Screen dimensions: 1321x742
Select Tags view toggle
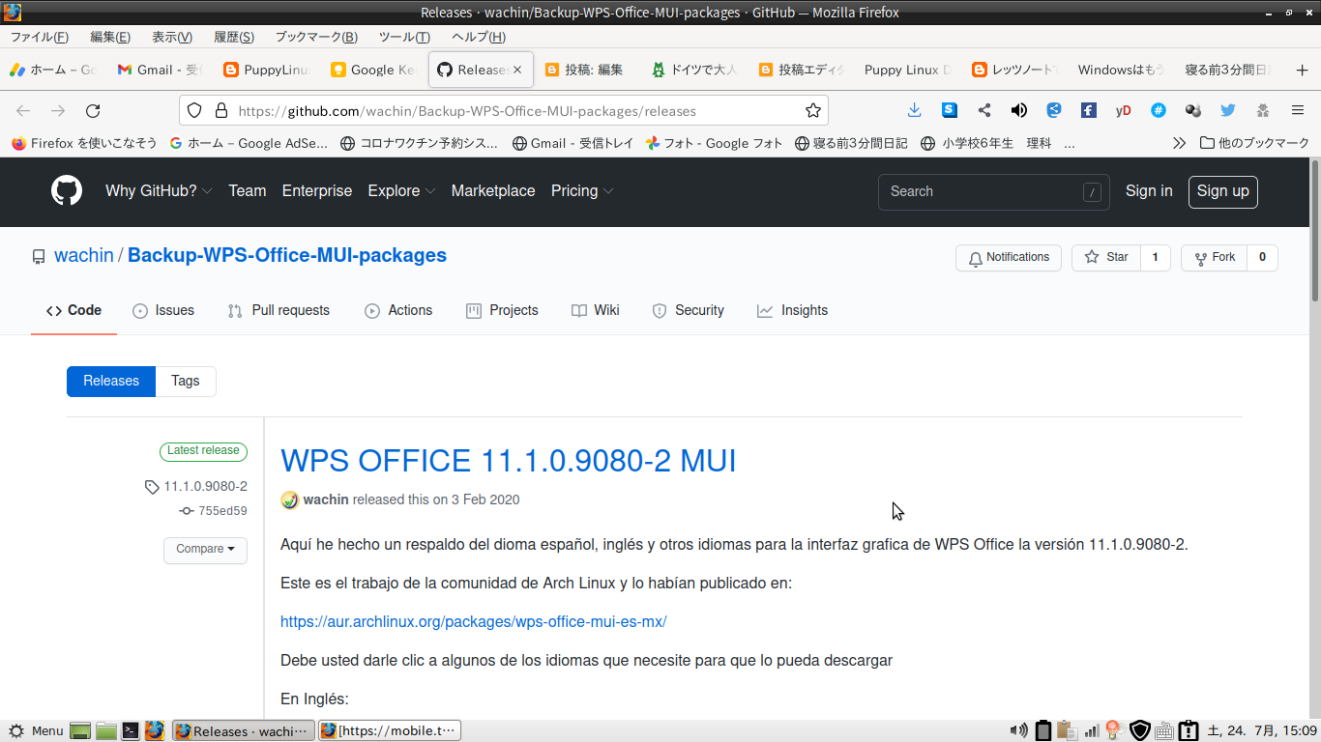coord(186,381)
